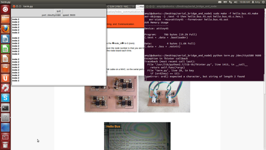Screen dimensions: 266x150
Task: Click 'Program: 786 bytes' line in terminal
Action: pos(171,34)
